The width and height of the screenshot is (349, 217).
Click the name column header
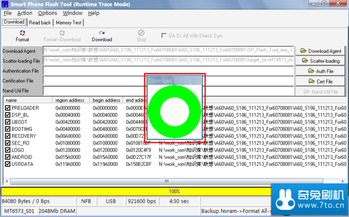(x=28, y=100)
